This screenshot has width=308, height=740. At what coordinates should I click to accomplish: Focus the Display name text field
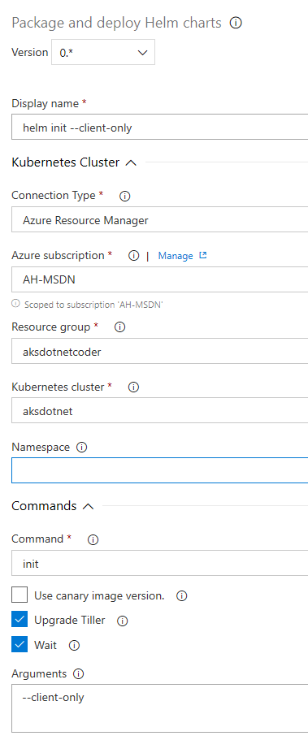click(x=159, y=127)
